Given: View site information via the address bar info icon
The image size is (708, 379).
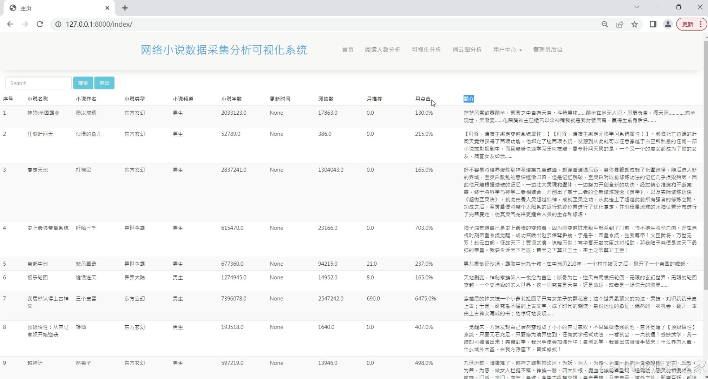Looking at the screenshot, I should coord(57,25).
